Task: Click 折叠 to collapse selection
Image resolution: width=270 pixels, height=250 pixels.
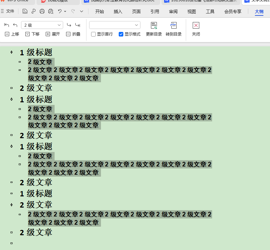Action: pyautogui.click(x=73, y=34)
